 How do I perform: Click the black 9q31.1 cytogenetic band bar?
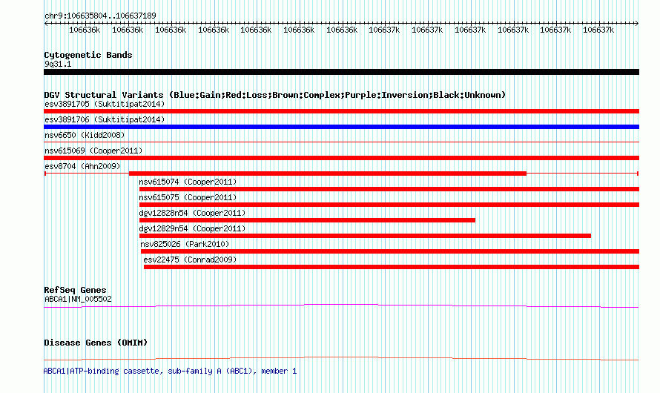pyautogui.click(x=341, y=72)
